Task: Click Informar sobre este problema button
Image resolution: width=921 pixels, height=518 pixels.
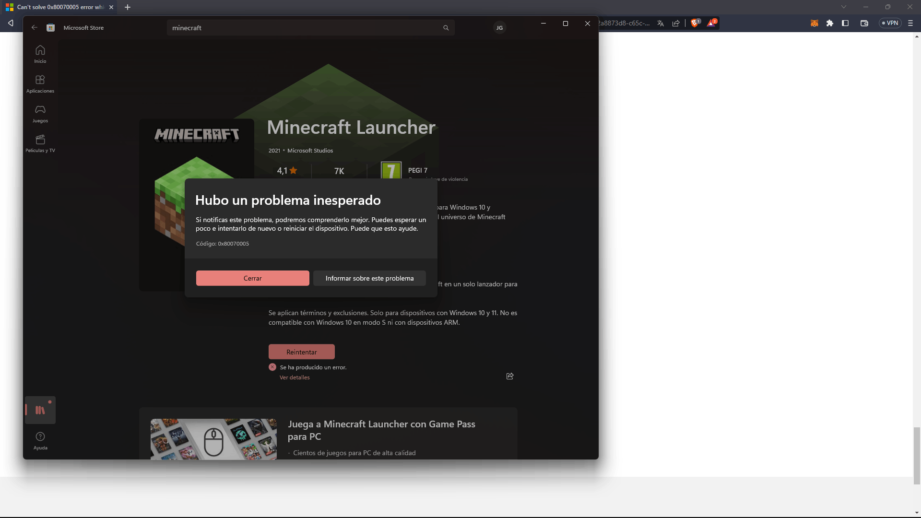Action: coord(369,278)
